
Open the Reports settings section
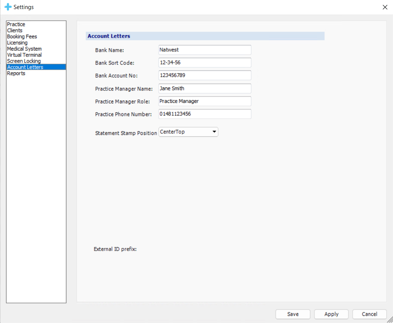16,73
